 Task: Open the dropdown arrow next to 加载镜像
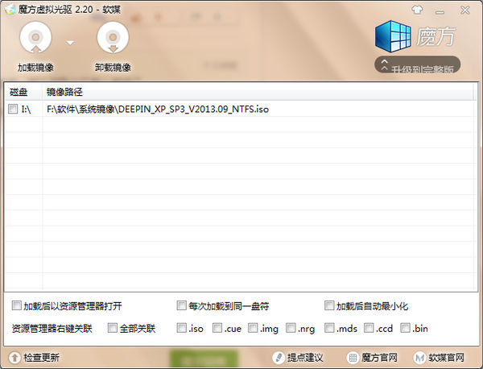click(70, 43)
